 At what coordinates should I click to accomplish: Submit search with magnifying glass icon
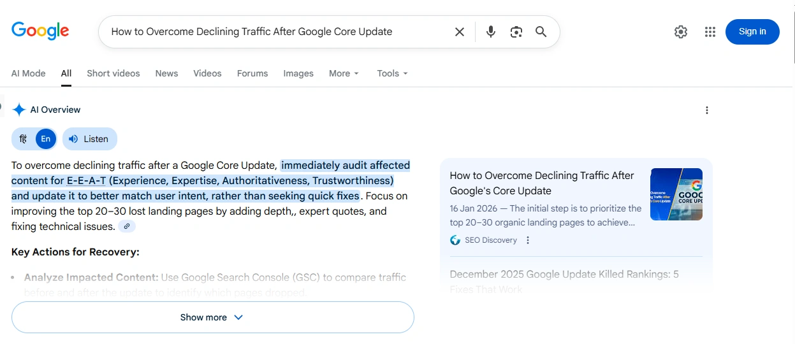click(x=541, y=32)
